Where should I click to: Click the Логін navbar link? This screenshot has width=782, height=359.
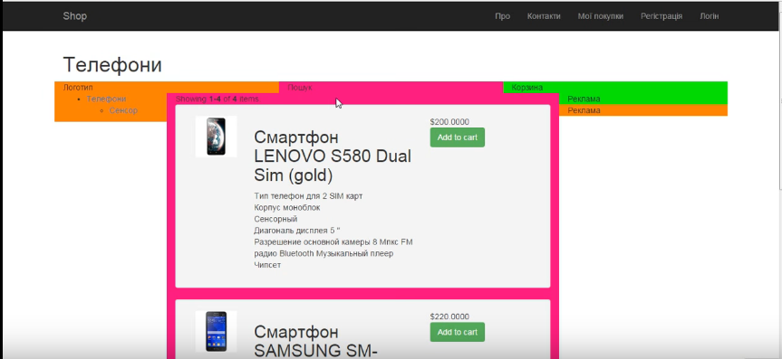(710, 16)
